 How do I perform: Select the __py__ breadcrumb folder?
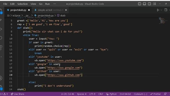click(27, 15)
